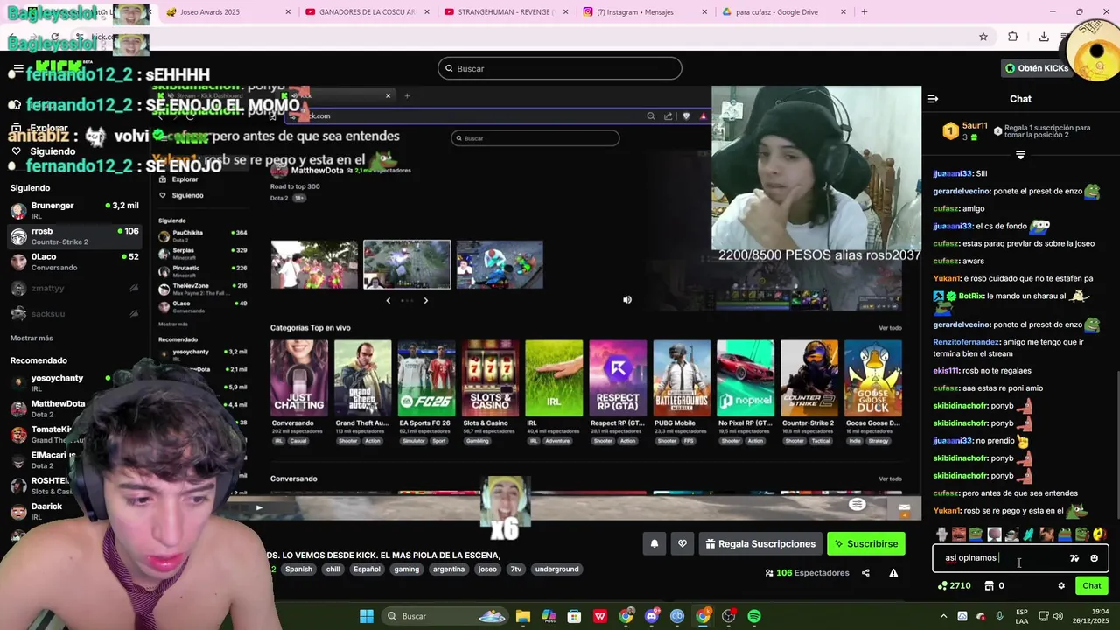
Task: Click the notification bell icon under stream
Action: point(654,543)
